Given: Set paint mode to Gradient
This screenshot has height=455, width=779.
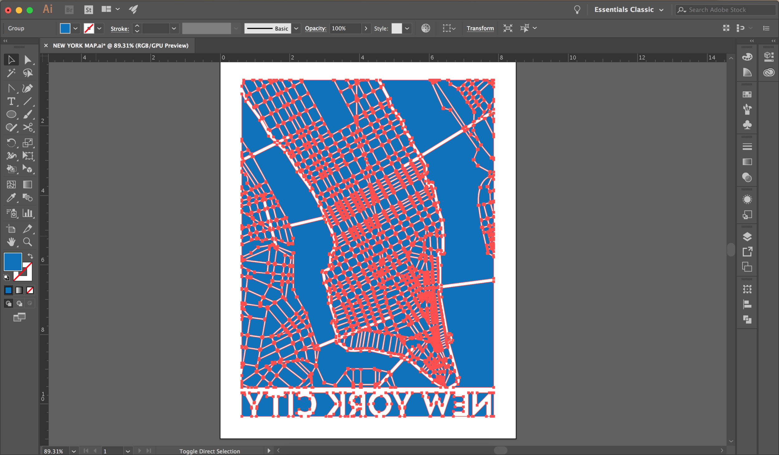Looking at the screenshot, I should click(x=19, y=290).
